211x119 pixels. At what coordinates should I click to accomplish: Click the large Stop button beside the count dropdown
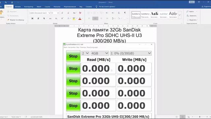(x=73, y=56)
